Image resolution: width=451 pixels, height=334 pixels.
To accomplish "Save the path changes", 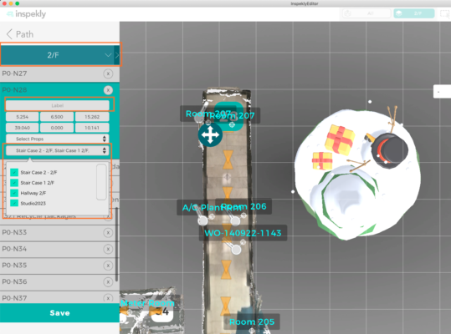I will (59, 313).
